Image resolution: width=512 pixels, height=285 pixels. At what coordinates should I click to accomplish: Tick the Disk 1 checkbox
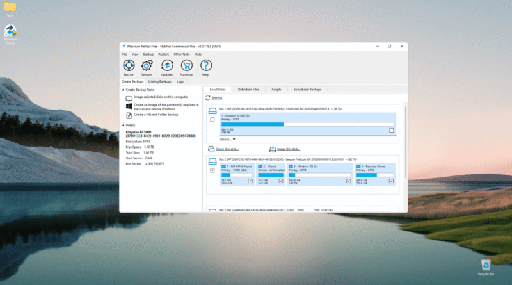click(212, 120)
